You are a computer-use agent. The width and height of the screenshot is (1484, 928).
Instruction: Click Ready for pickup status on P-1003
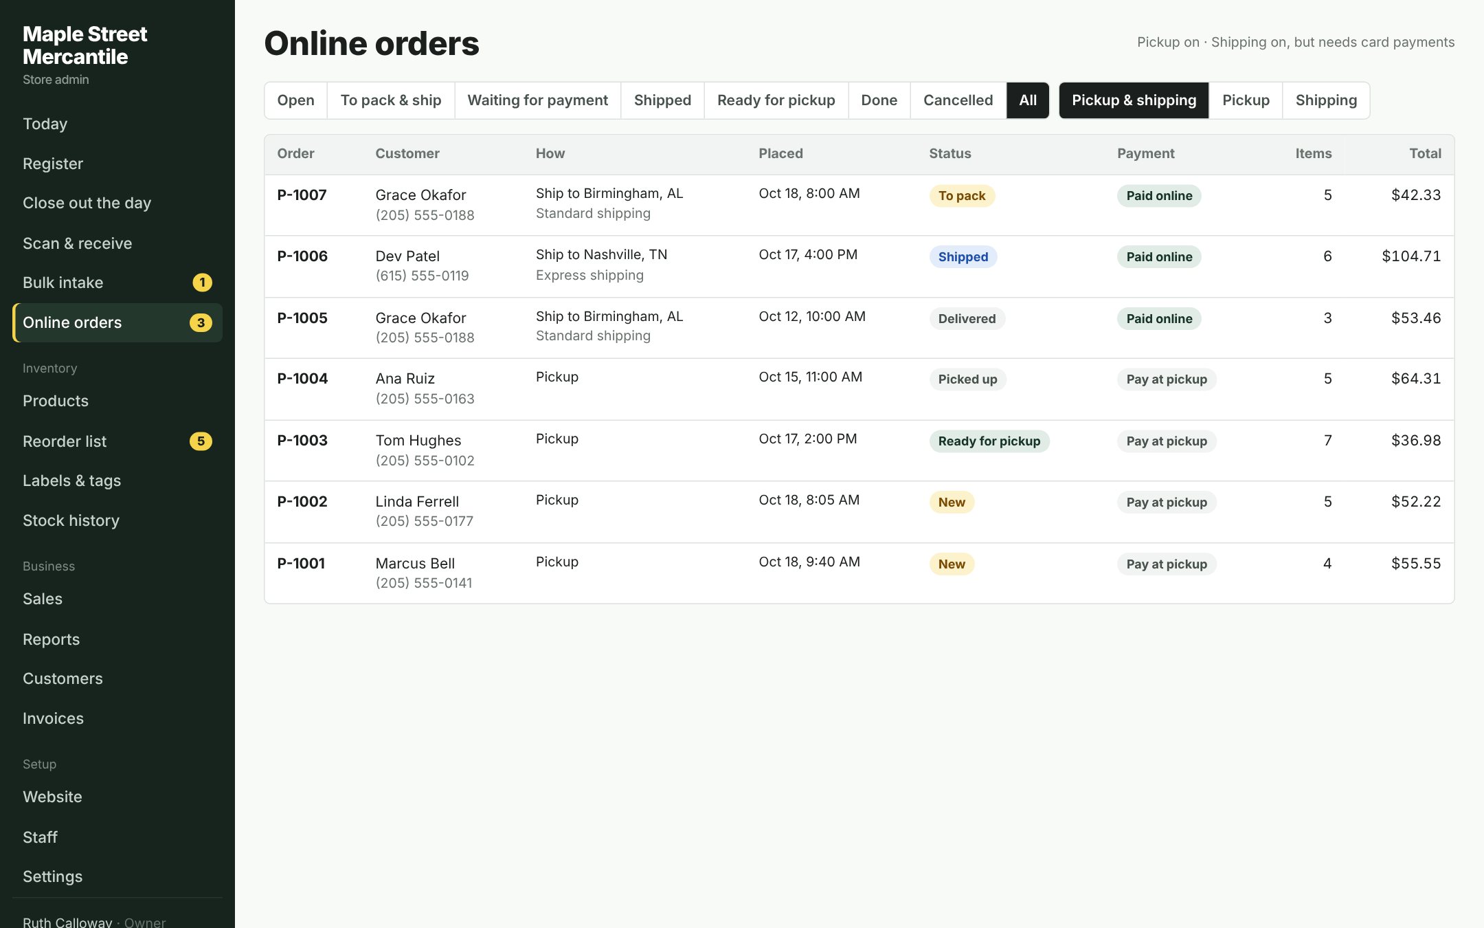click(x=989, y=441)
